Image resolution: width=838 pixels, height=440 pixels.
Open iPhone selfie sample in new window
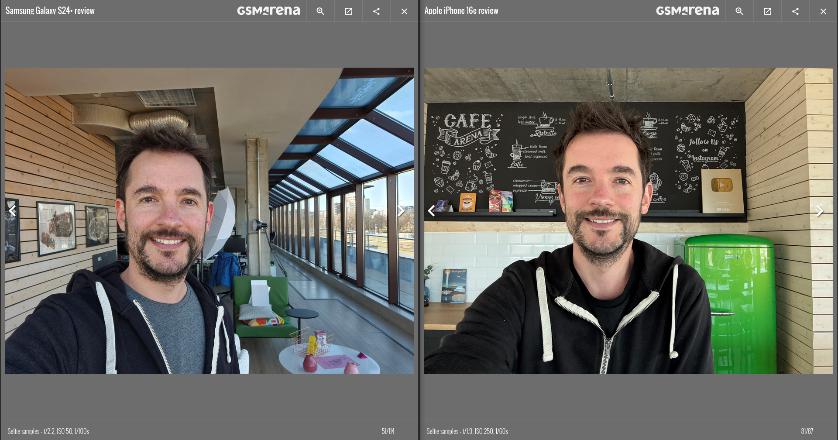[x=767, y=11]
